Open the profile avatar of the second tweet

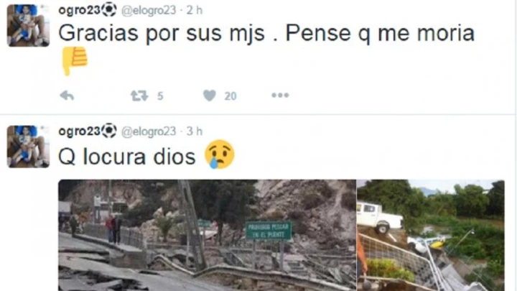pyautogui.click(x=28, y=147)
